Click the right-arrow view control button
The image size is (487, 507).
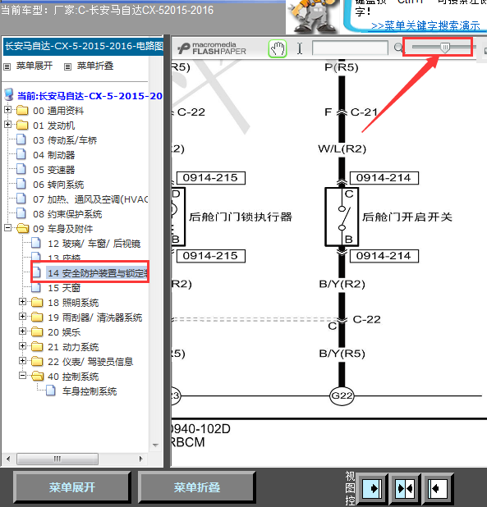(x=373, y=488)
